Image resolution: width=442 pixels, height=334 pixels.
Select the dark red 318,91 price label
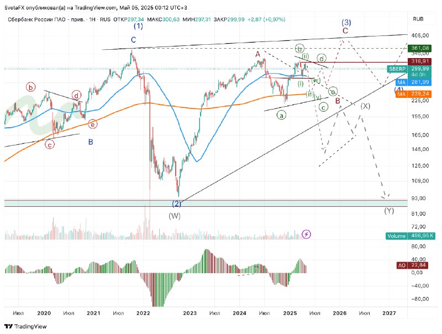tap(419, 61)
